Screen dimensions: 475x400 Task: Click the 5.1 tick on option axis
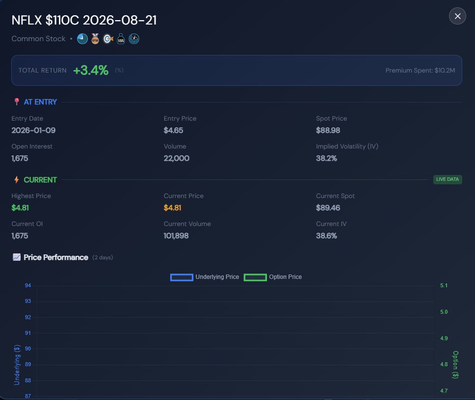[444, 285]
